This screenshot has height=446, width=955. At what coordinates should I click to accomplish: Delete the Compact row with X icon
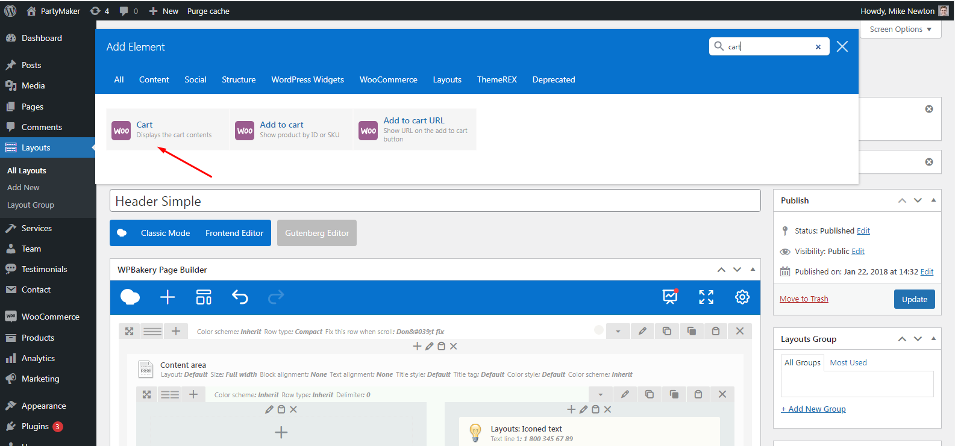[x=740, y=331]
